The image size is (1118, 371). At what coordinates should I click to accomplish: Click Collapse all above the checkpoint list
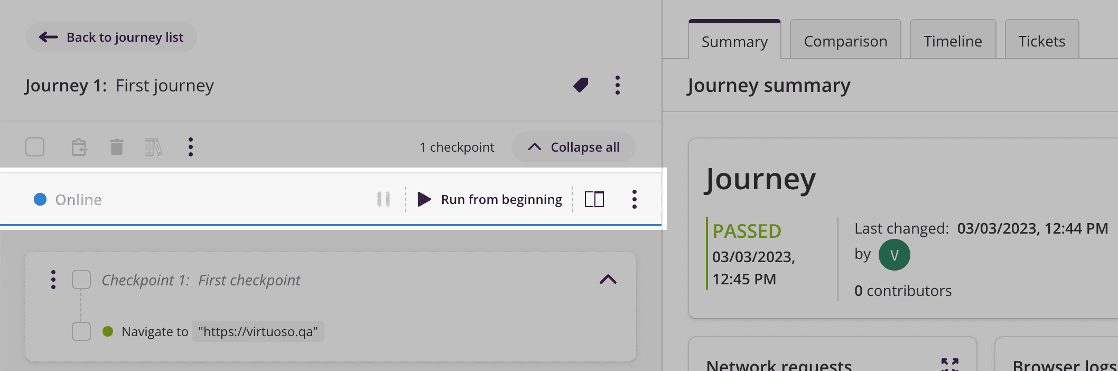(574, 147)
